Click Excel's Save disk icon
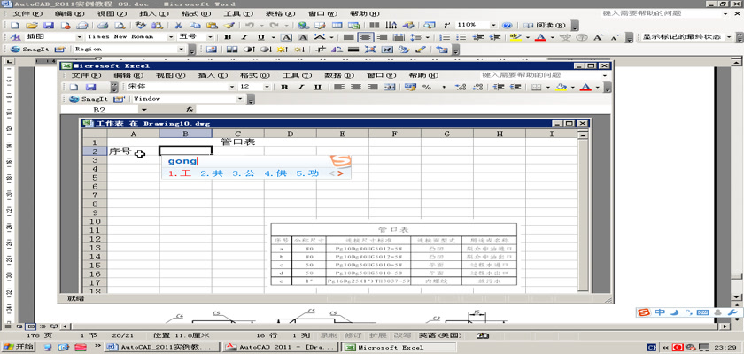Screen dimensions: 744x354 point(90,88)
